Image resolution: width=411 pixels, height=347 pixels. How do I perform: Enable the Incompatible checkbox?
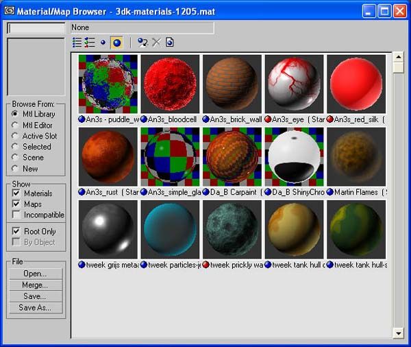click(x=16, y=215)
